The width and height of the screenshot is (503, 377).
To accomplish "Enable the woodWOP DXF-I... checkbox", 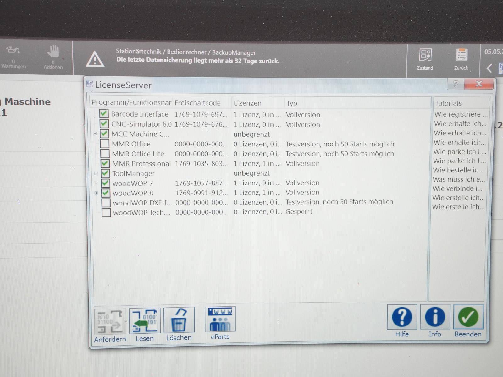I will pos(106,203).
